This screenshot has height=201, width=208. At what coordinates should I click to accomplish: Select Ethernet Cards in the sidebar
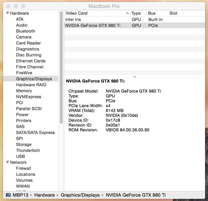click(x=31, y=61)
